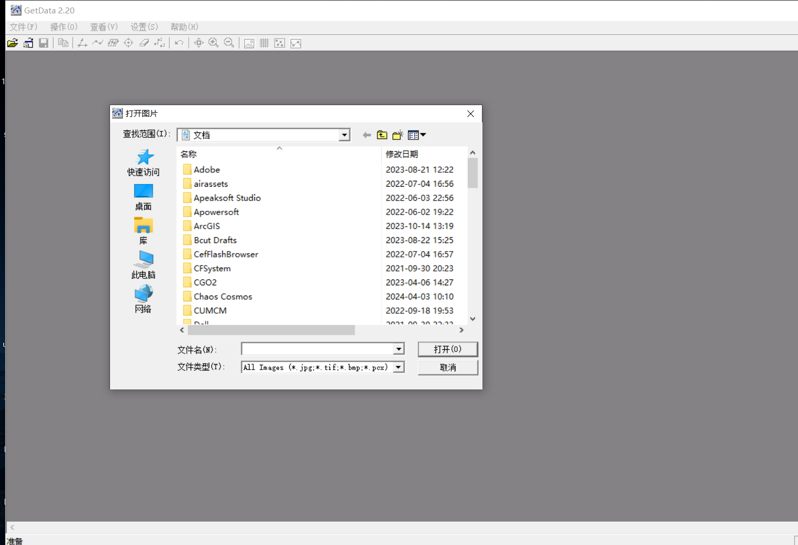Screen dimensions: 798x545
Task: Select the Eraser tool icon
Action: click(x=144, y=43)
